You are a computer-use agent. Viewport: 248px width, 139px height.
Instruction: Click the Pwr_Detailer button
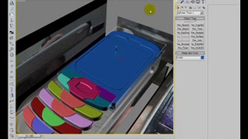click(x=197, y=33)
